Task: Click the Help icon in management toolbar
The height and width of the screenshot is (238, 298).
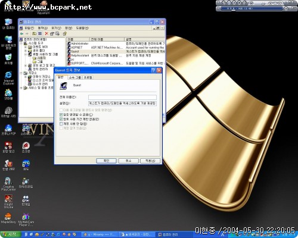Action: (64, 34)
